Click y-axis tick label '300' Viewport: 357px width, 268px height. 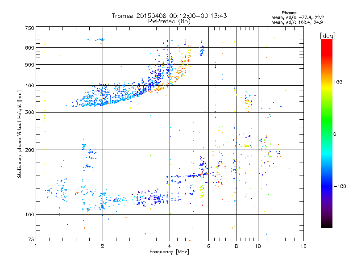tap(29, 113)
